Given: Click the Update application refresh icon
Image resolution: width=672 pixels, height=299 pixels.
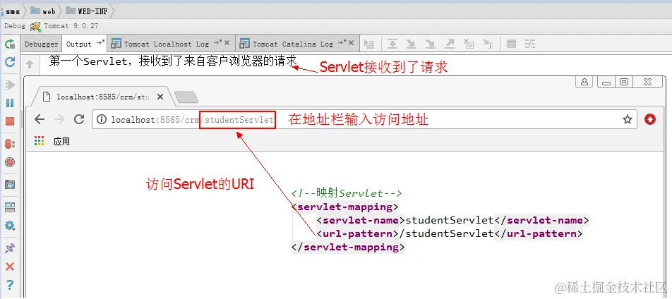Looking at the screenshot, I should pyautogui.click(x=10, y=62).
